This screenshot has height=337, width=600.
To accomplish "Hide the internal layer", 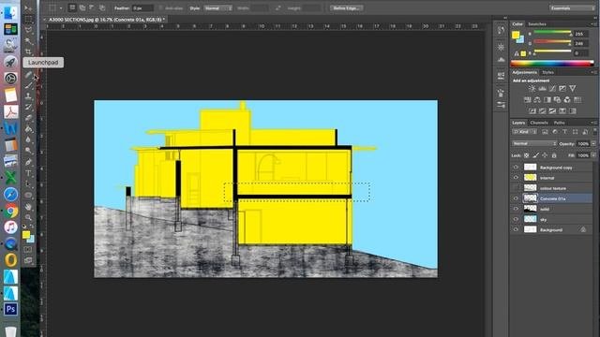I will click(x=516, y=178).
